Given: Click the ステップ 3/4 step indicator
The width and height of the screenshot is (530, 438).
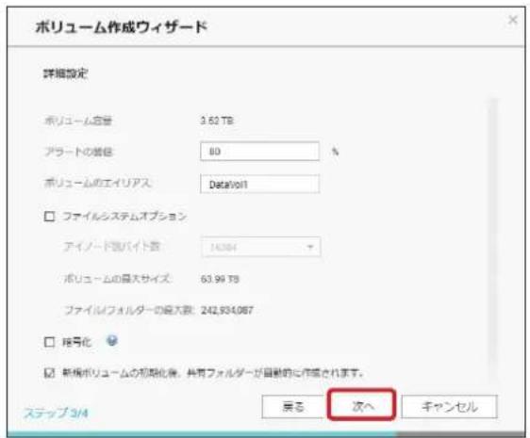Looking at the screenshot, I should 56,413.
